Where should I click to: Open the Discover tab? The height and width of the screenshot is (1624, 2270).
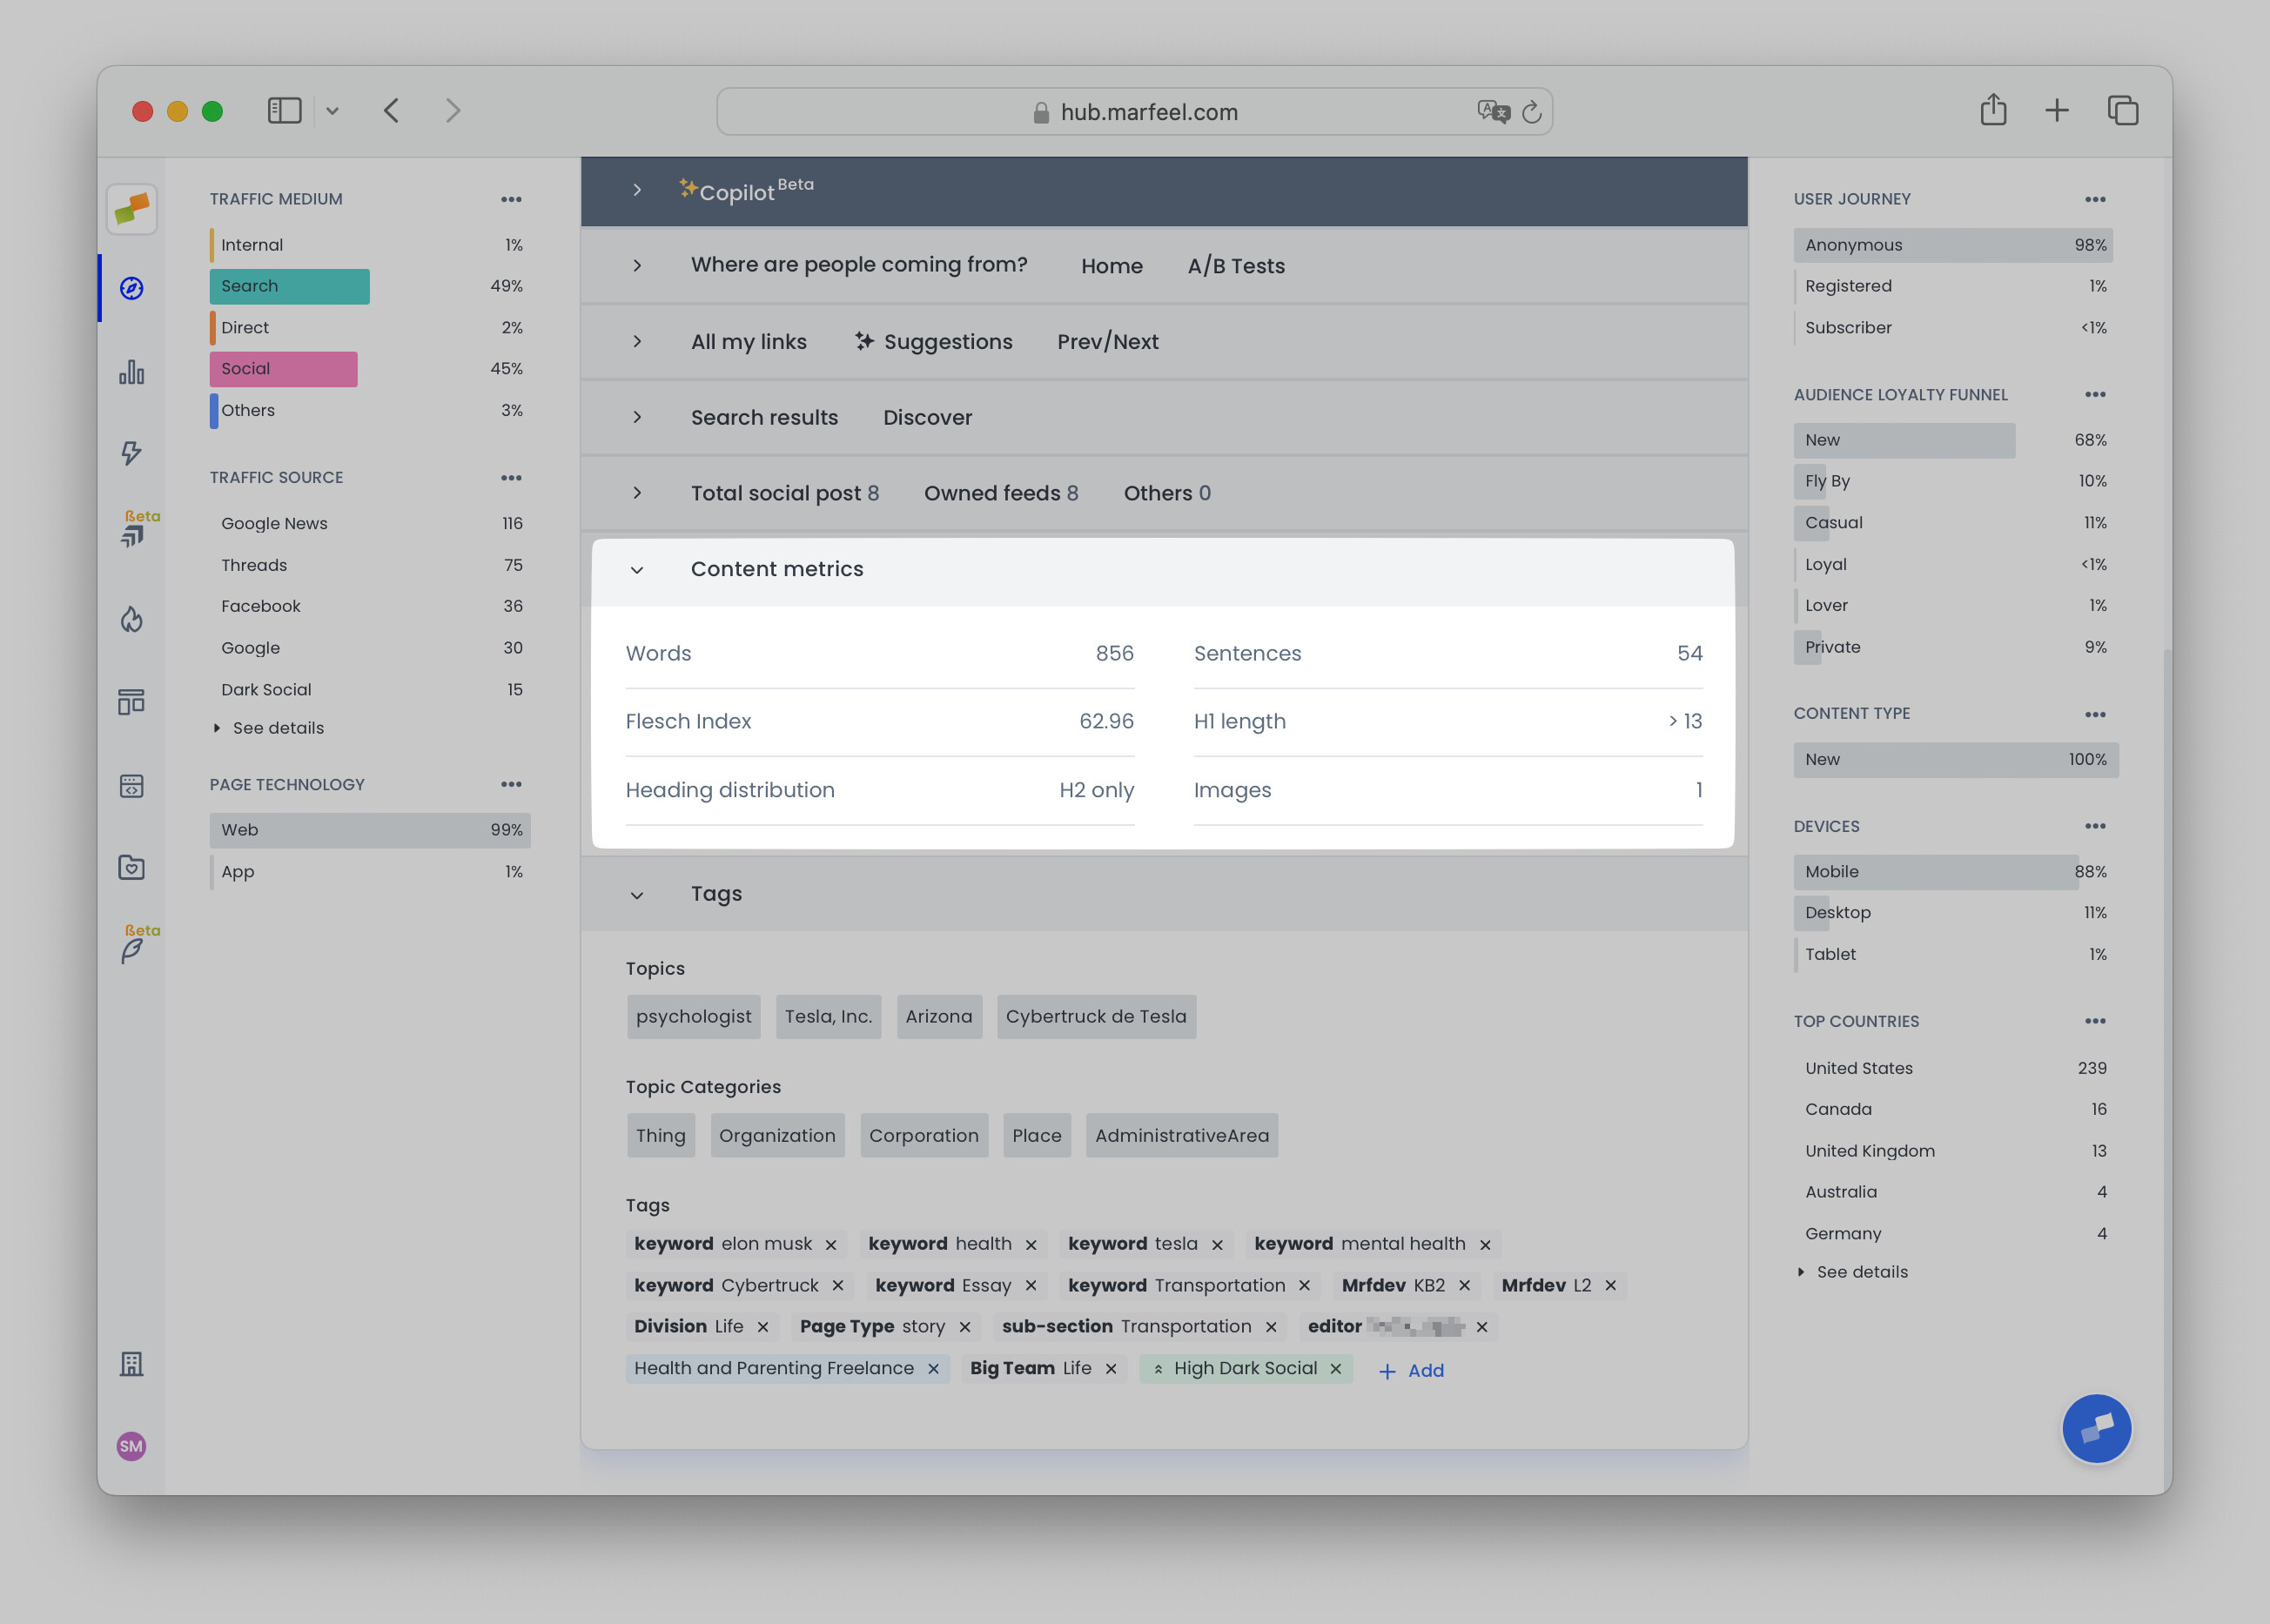(x=927, y=417)
